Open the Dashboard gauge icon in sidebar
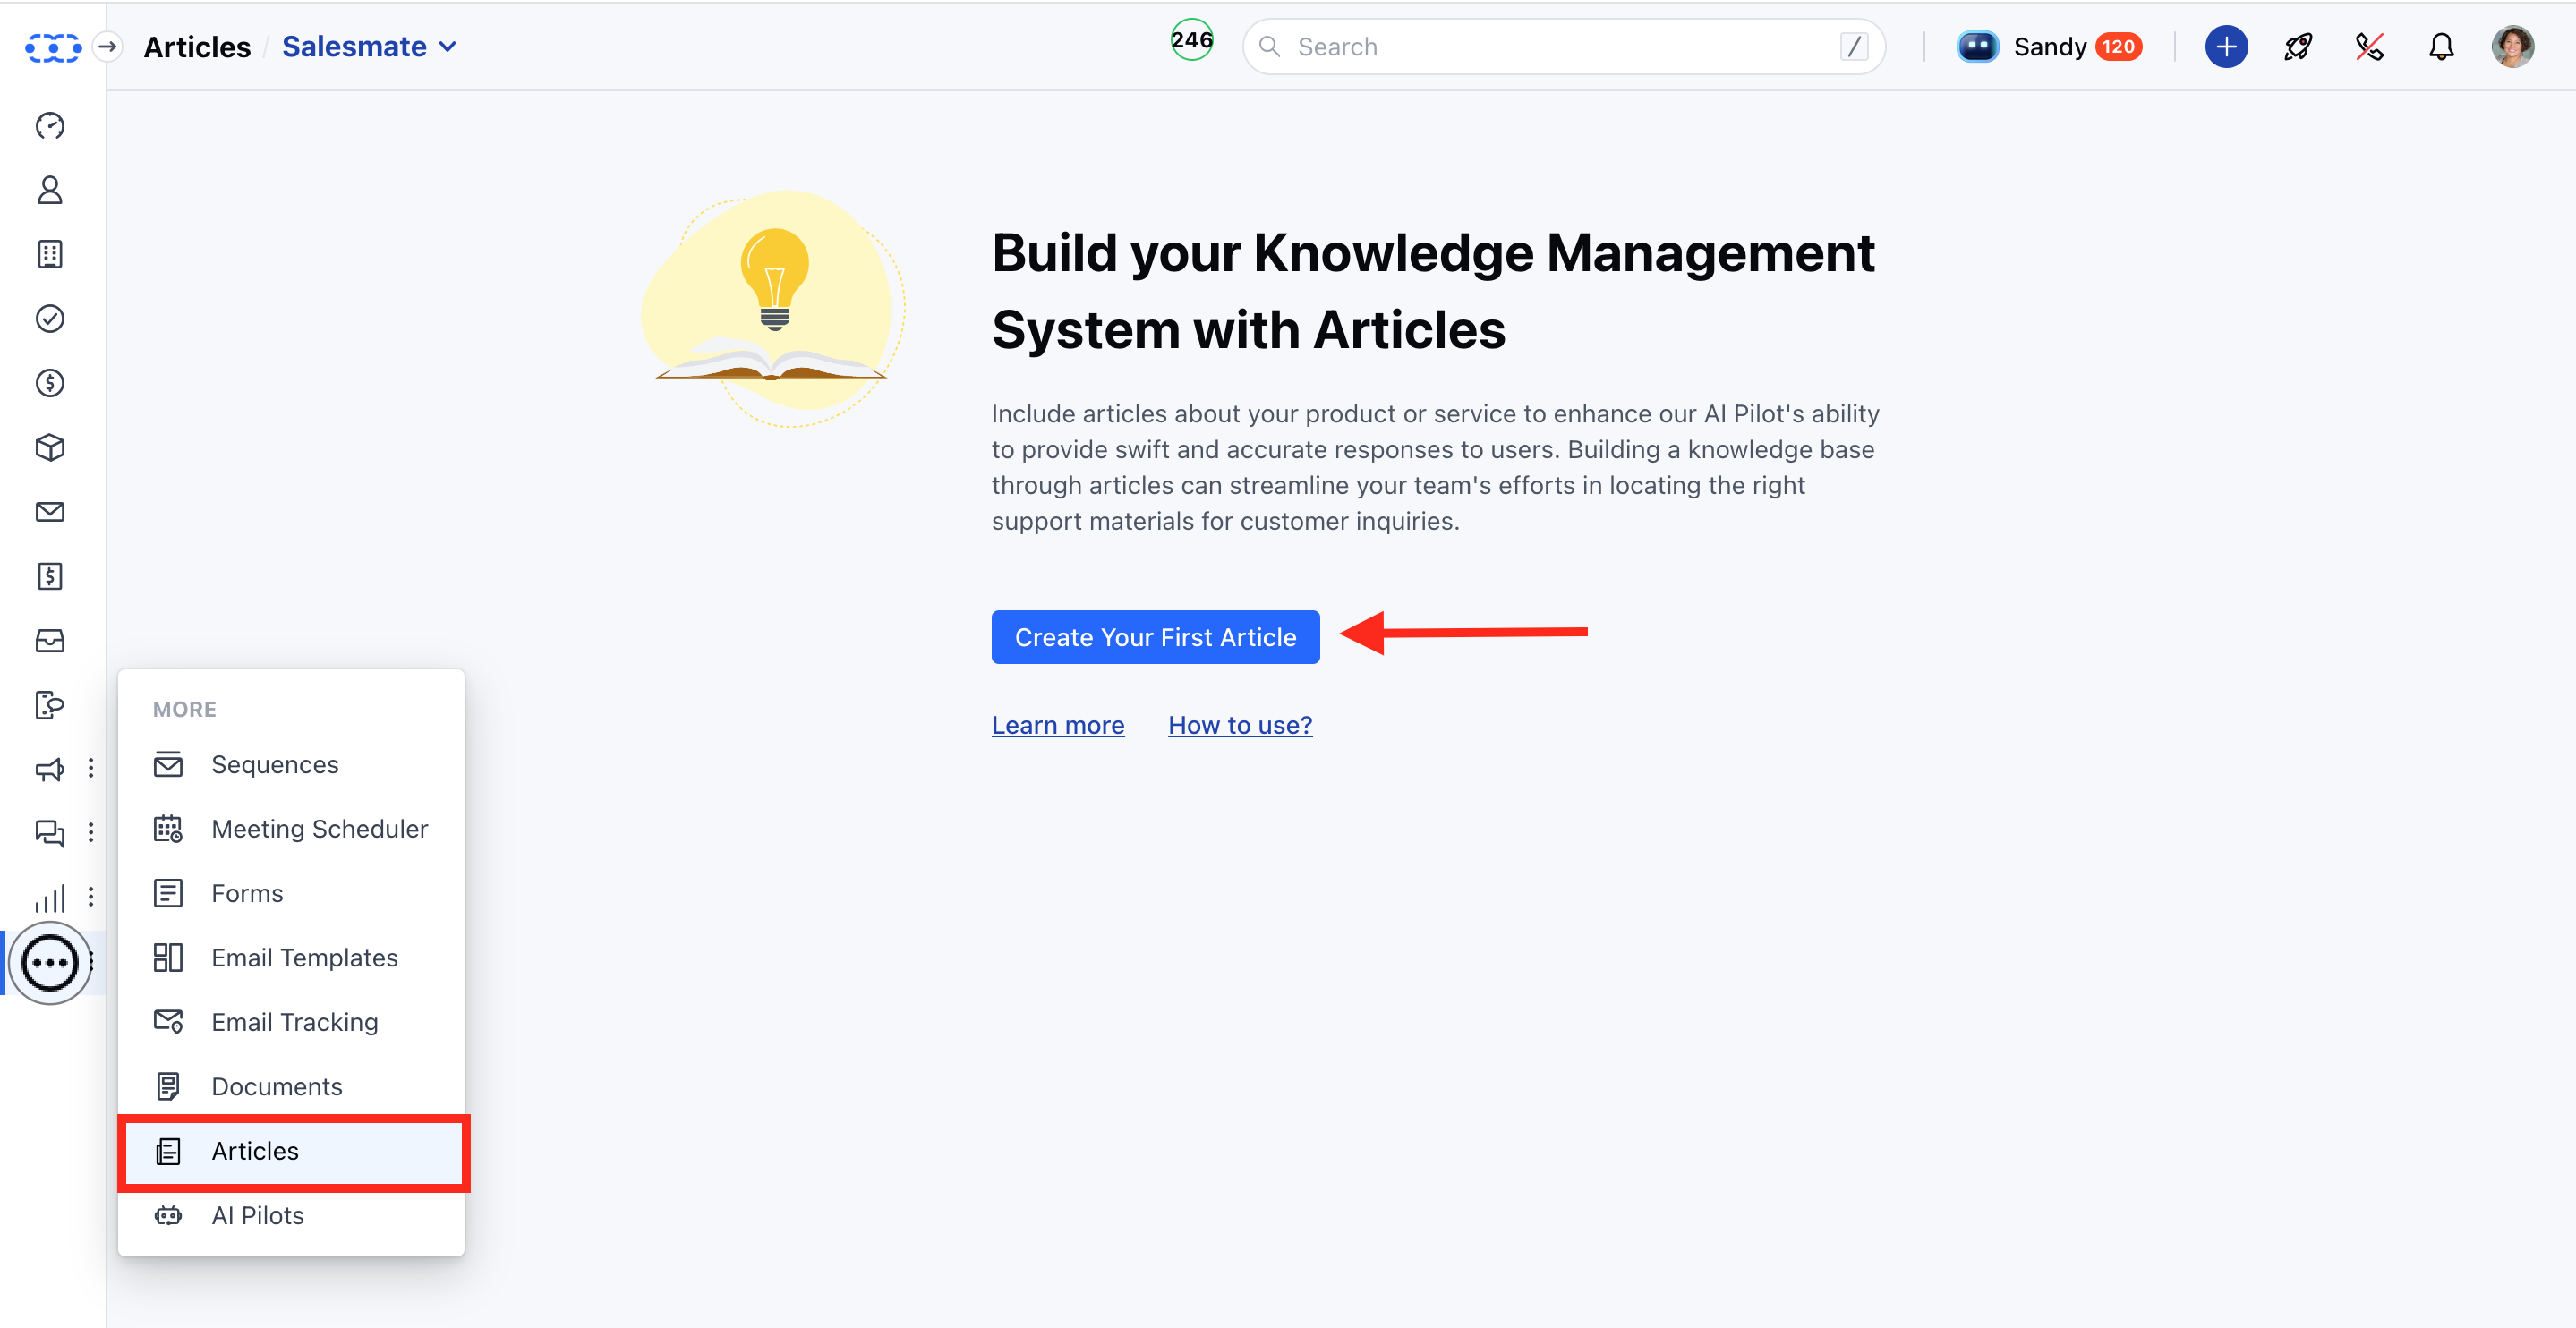 pos(50,126)
